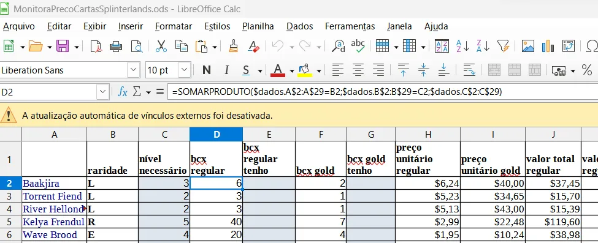
Task: Toggle italic formatting I button
Action: click(226, 70)
